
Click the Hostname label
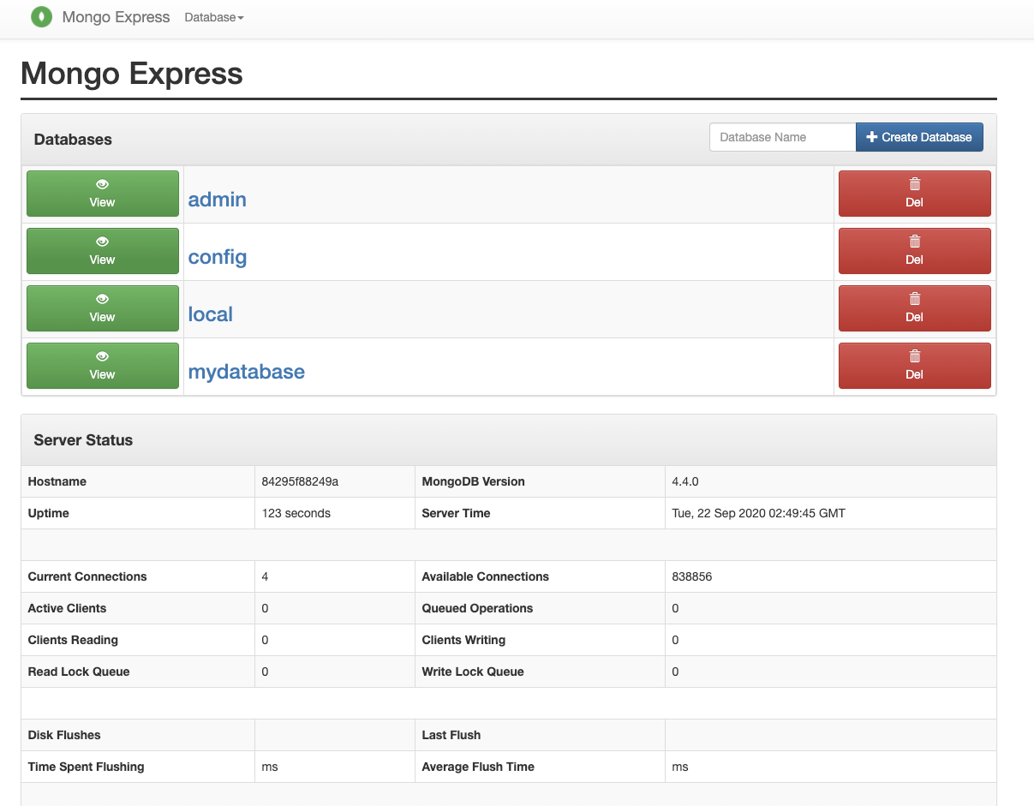[x=57, y=481]
